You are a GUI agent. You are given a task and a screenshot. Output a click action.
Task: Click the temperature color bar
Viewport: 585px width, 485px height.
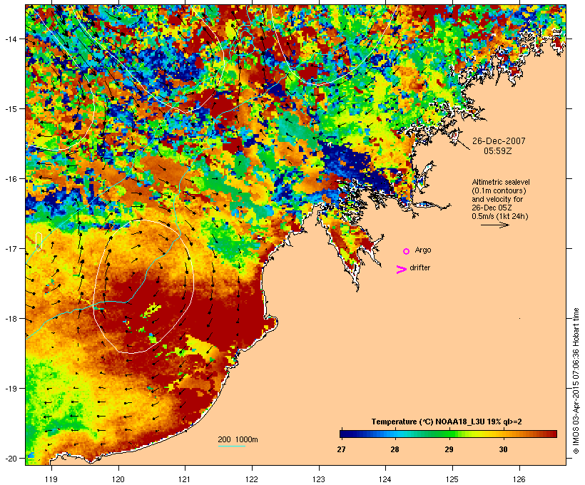point(449,434)
